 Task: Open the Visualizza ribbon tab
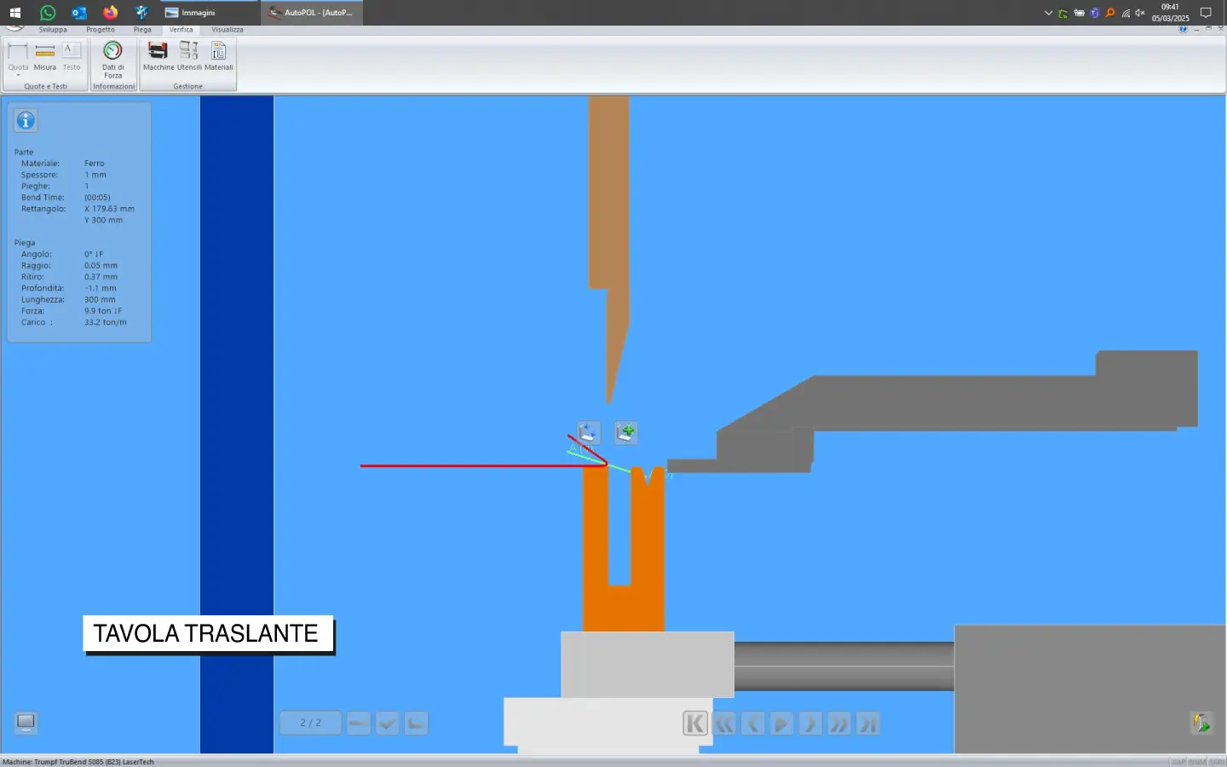(227, 30)
